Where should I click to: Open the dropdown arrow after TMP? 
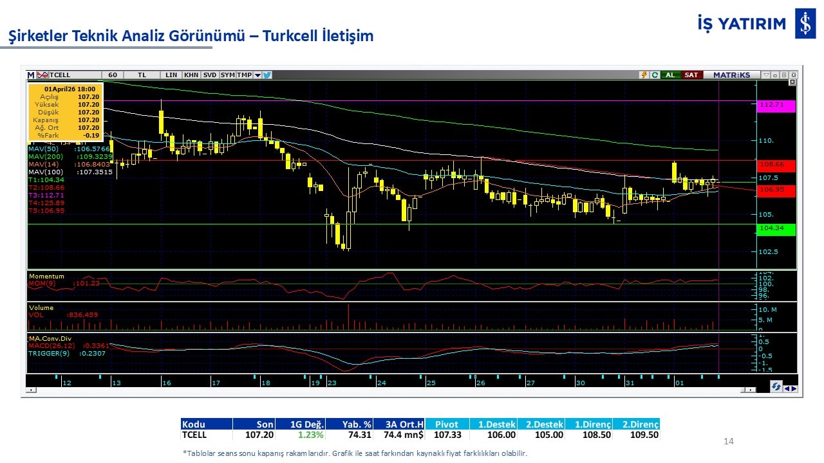click(x=257, y=75)
